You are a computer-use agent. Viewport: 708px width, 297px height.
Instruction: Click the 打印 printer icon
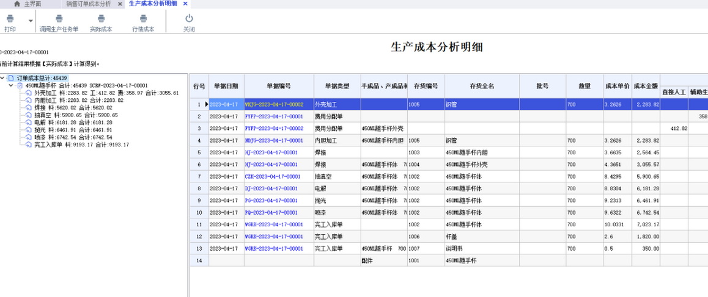click(10, 19)
